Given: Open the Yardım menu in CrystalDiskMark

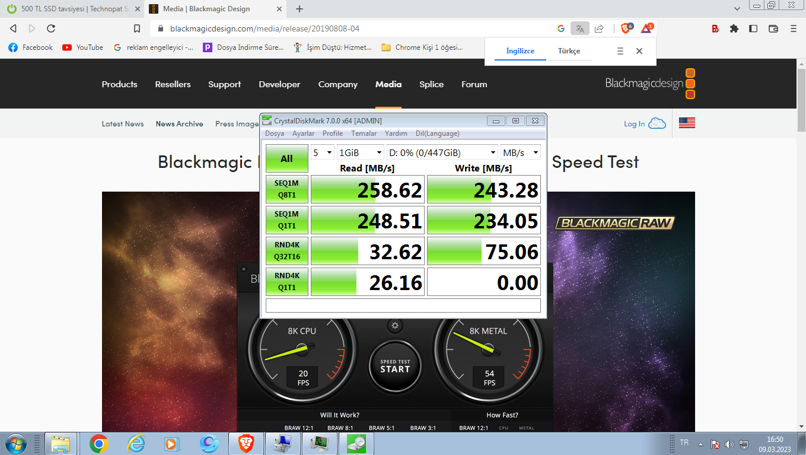Looking at the screenshot, I should [396, 133].
